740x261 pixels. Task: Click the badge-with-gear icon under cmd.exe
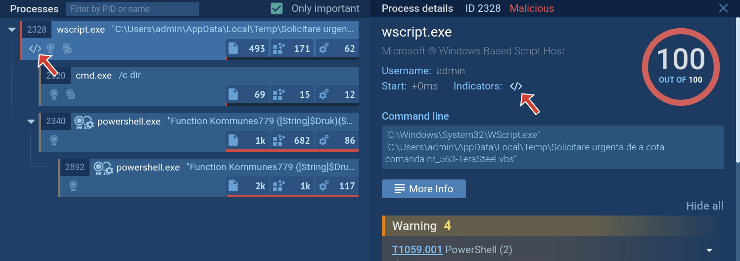[70, 94]
